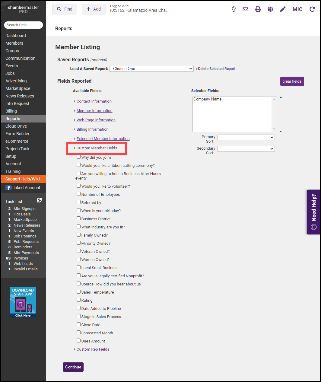Screen dimensions: 321x382
Task: Click the MIC header shortcut
Action: tap(297, 9)
